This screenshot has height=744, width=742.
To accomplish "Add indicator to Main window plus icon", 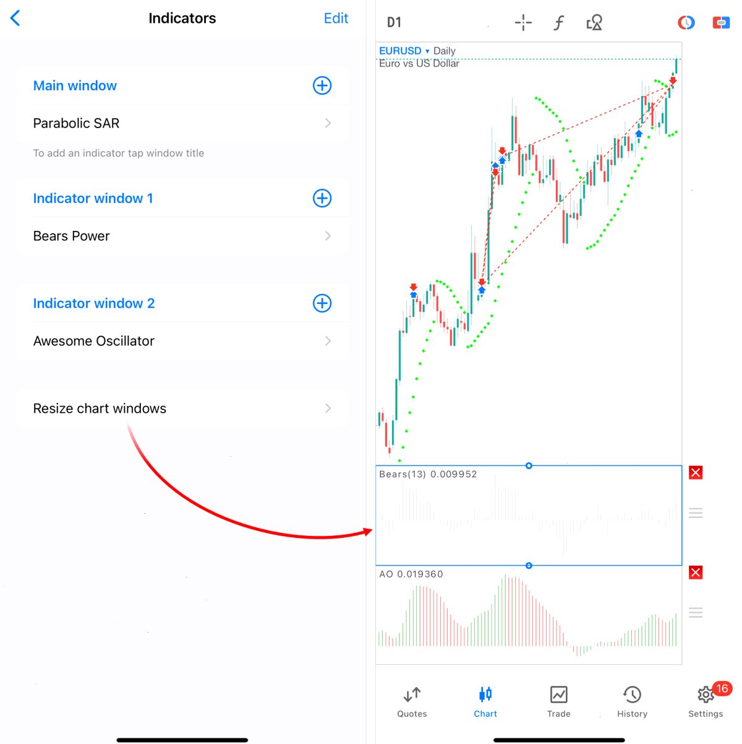I will click(322, 85).
